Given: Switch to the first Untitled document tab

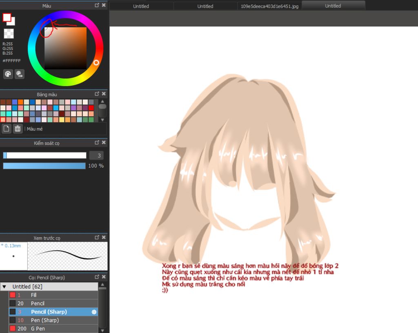Looking at the screenshot, I should click(x=141, y=6).
